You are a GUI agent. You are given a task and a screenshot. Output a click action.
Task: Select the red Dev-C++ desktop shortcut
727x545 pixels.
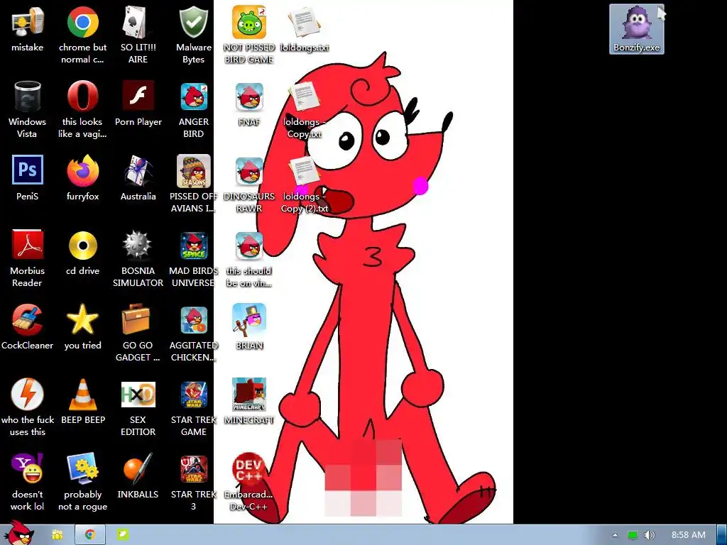pyautogui.click(x=249, y=482)
